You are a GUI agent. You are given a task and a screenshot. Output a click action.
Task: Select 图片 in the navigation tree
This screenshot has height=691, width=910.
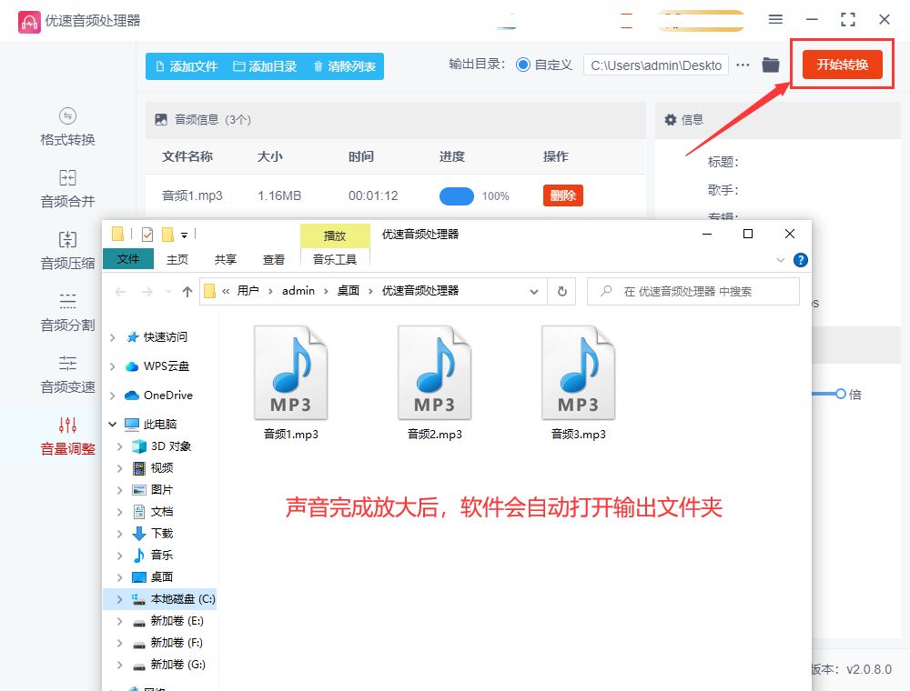162,490
